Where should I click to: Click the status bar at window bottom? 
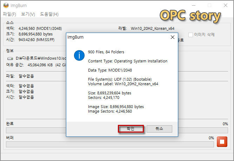(x=117, y=157)
